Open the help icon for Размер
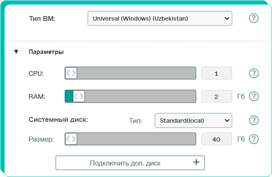272x177 pixels. [x=254, y=139]
